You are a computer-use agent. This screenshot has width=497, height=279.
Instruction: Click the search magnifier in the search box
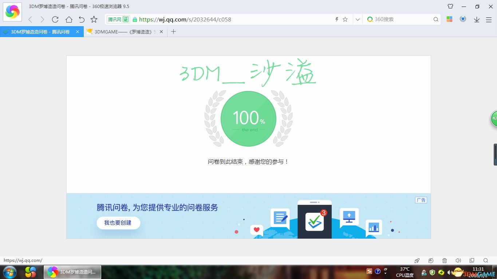pos(436,20)
